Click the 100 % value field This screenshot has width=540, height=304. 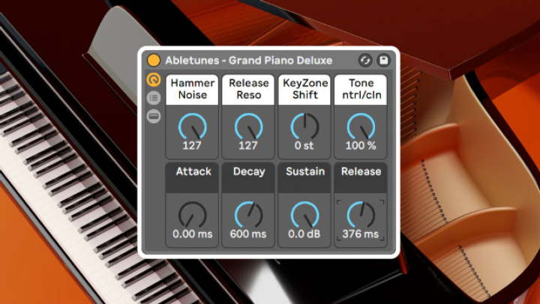[x=361, y=146]
